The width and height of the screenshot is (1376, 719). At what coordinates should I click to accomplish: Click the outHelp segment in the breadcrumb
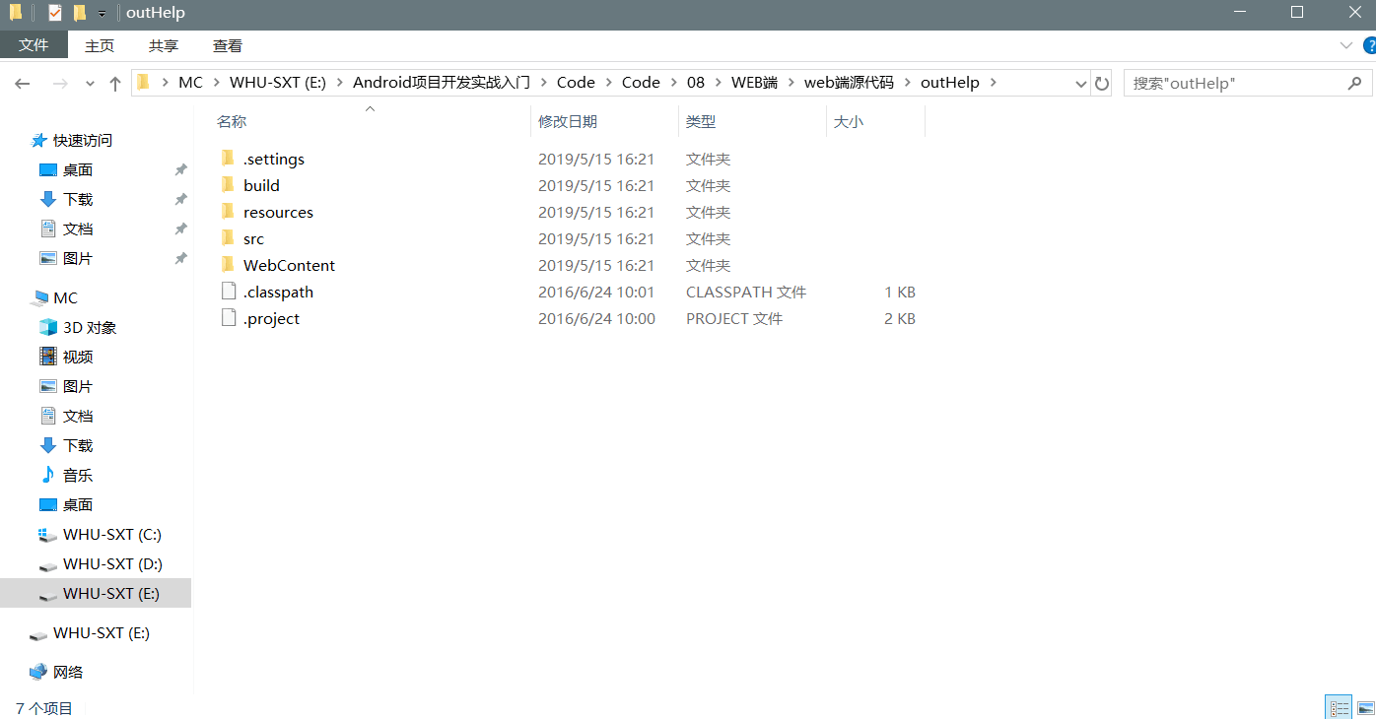[x=950, y=83]
